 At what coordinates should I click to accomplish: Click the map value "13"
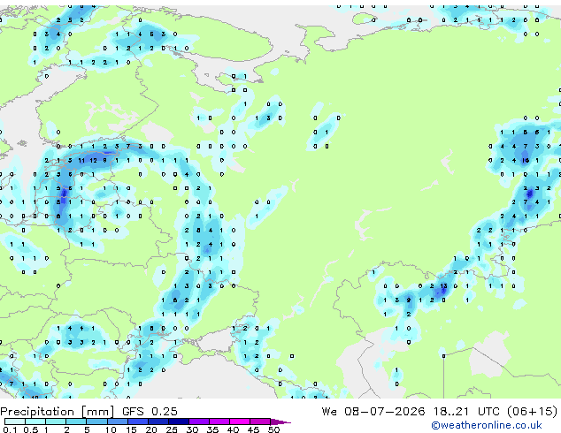pyautogui.click(x=443, y=285)
